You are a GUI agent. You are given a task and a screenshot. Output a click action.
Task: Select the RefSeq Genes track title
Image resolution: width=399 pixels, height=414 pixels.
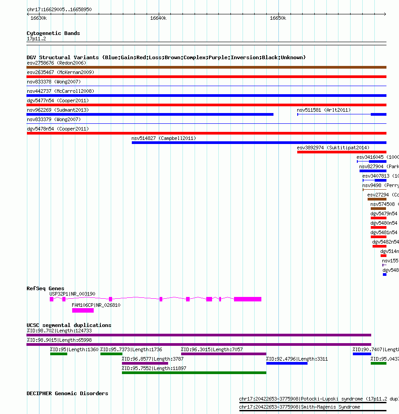coord(45,288)
